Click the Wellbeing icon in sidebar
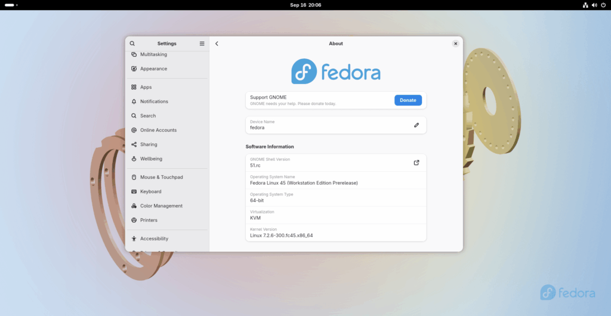611x316 pixels. pos(134,159)
